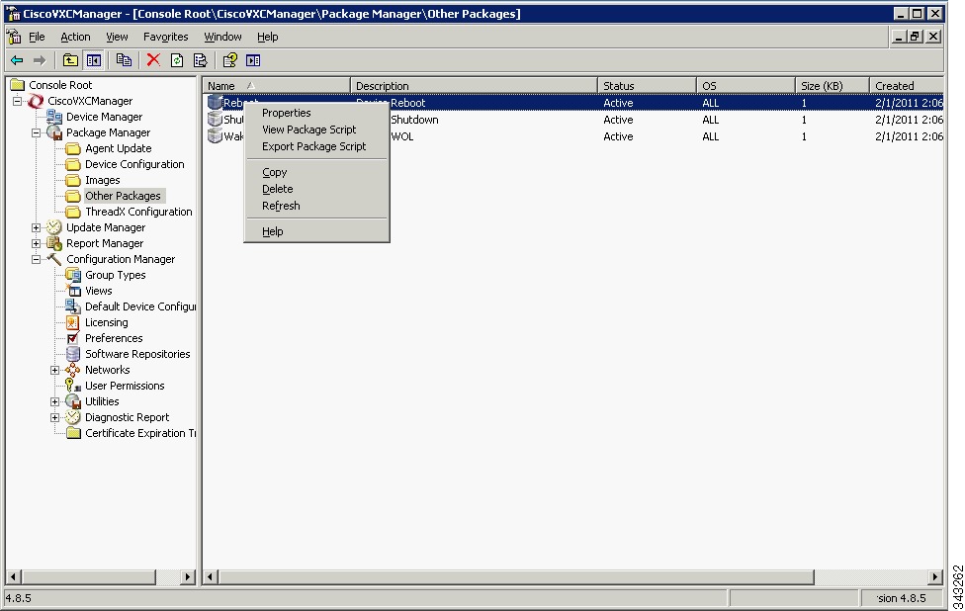965x611 pixels.
Task: Choose Refresh from the context menu
Action: (x=317, y=206)
